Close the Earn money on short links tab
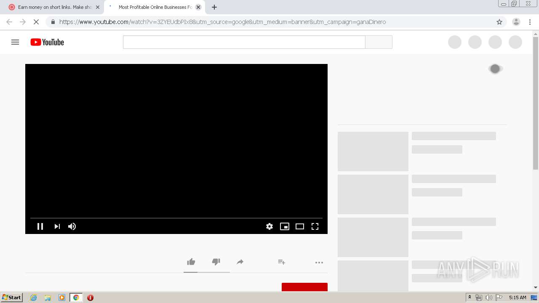This screenshot has height=303, width=539. coord(98,7)
